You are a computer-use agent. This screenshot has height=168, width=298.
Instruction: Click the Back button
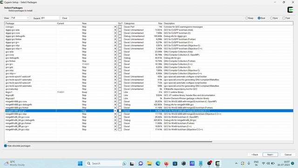(255, 154)
